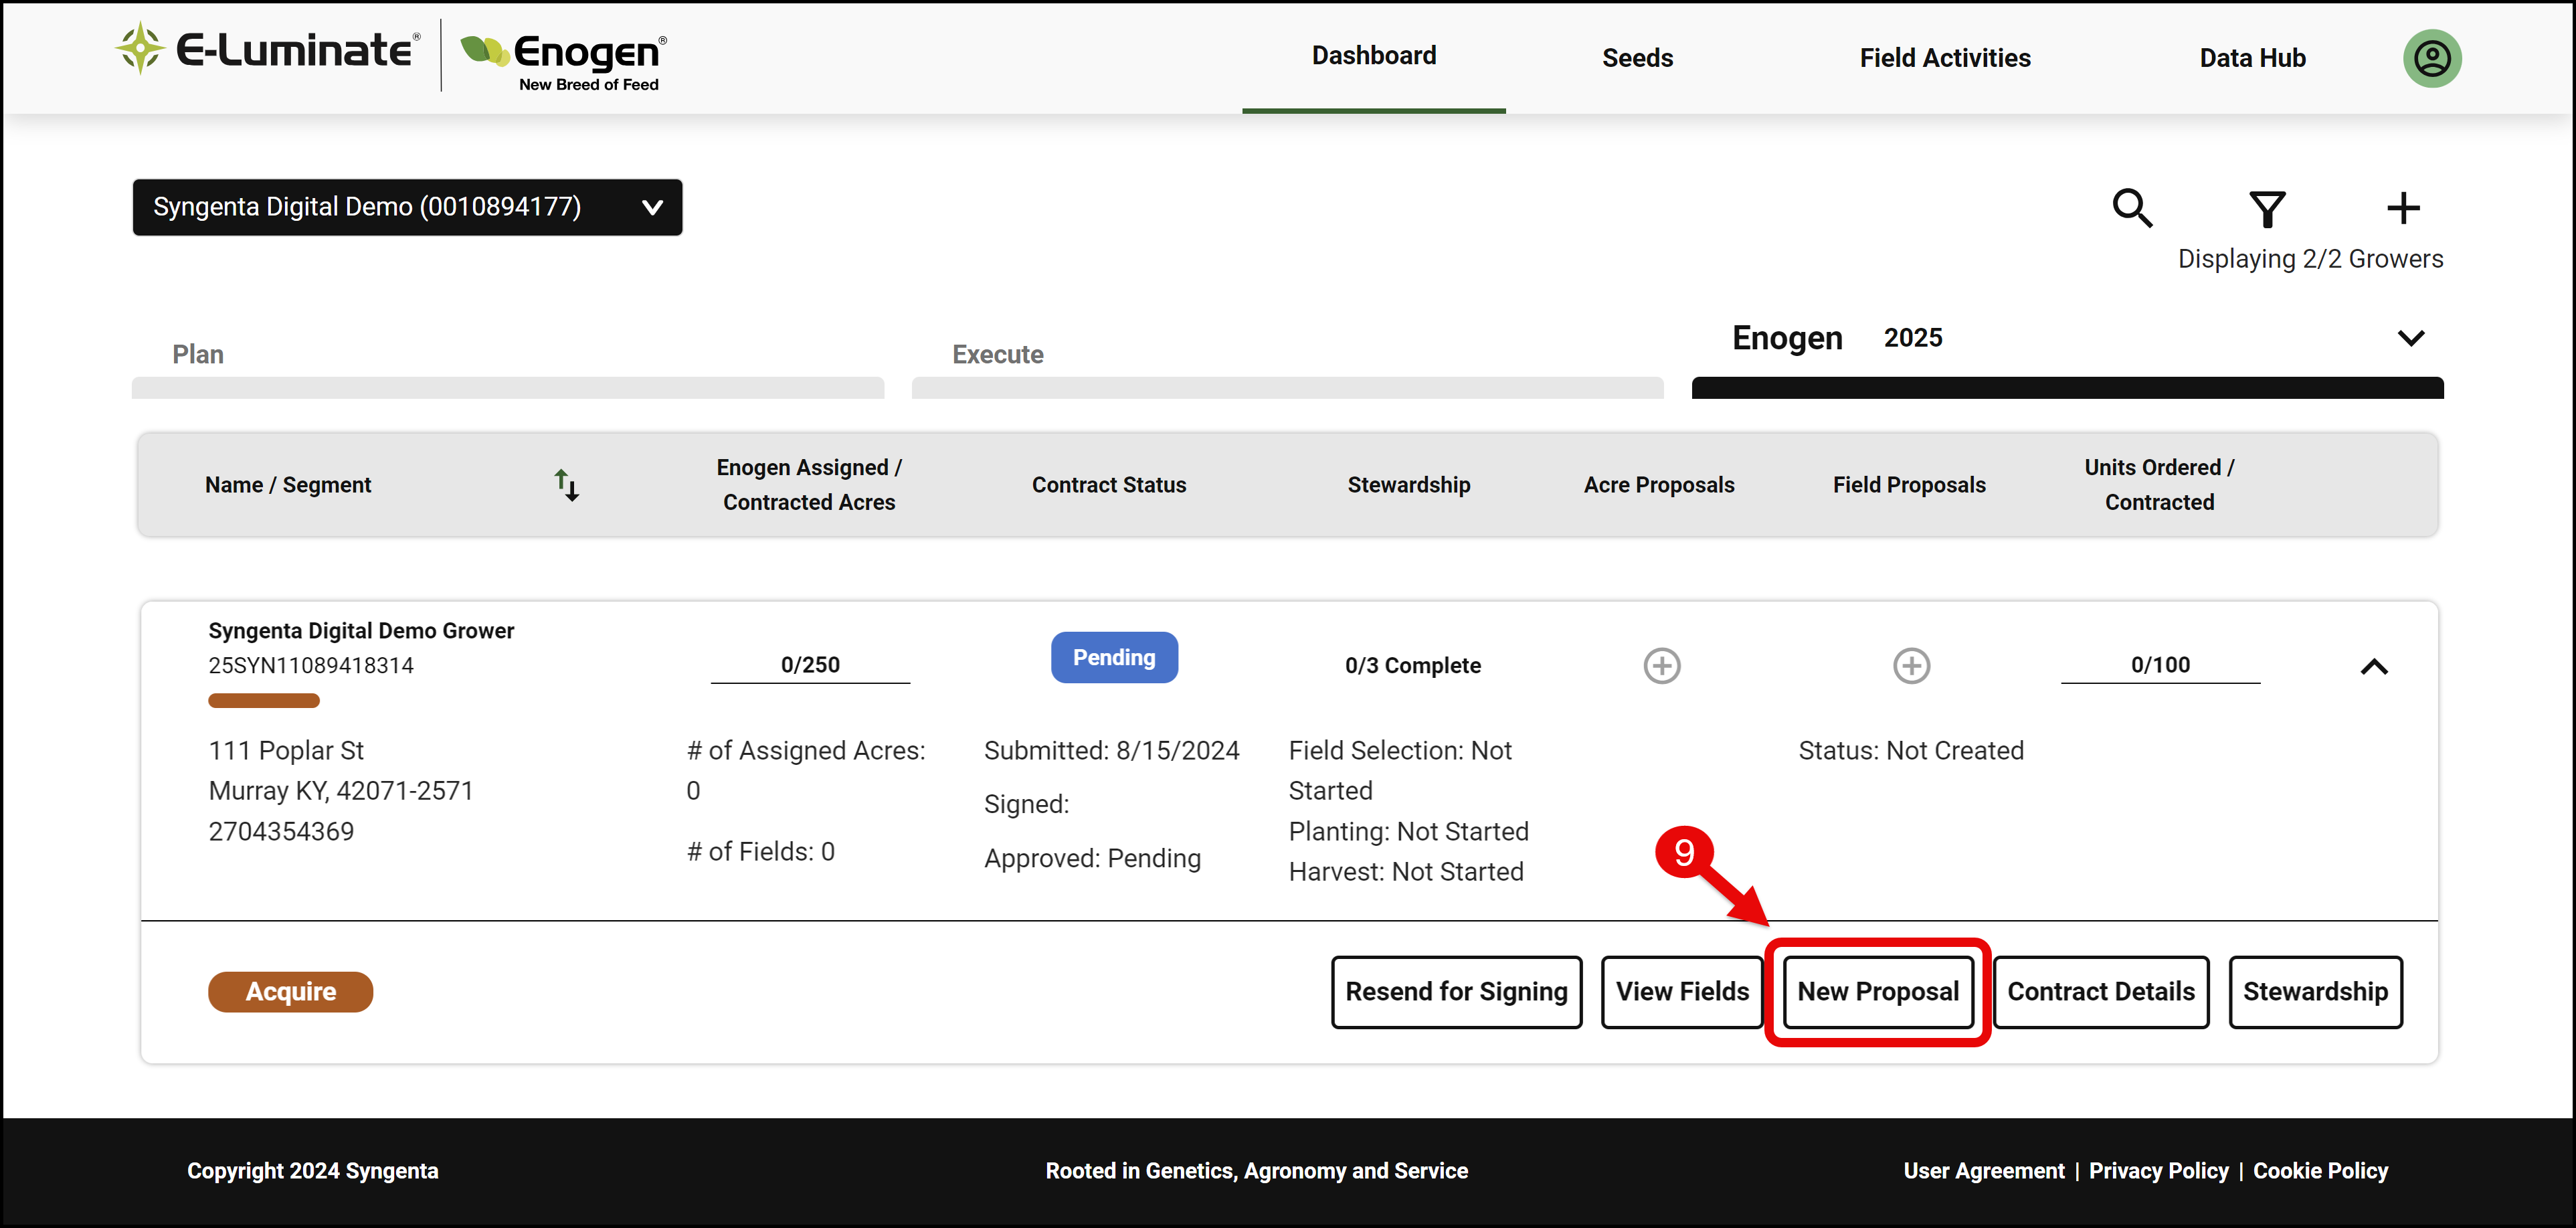Click the Acre Proposals column header
Image resolution: width=2576 pixels, height=1228 pixels.
click(x=1658, y=485)
